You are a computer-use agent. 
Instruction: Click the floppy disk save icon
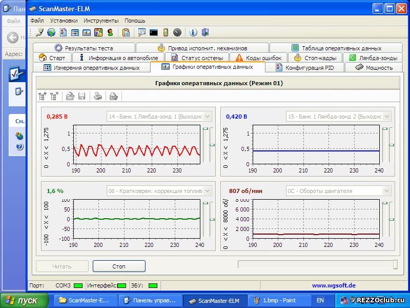82,97
